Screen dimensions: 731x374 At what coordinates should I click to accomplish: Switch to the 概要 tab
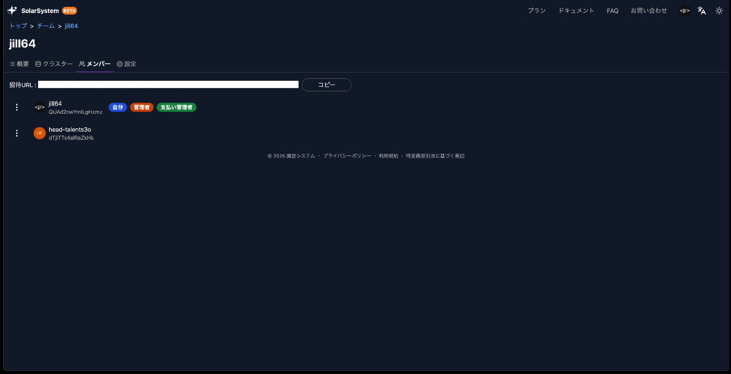(19, 64)
